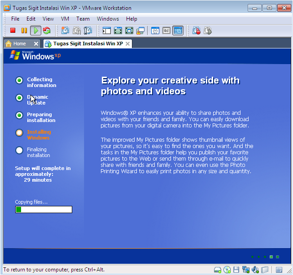This screenshot has width=293, height=275.
Task: Suspend the VM with the pause icon
Action: tap(24, 31)
